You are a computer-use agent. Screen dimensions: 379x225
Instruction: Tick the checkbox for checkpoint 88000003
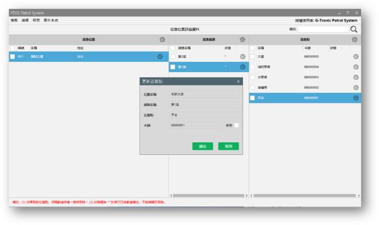[x=252, y=77]
